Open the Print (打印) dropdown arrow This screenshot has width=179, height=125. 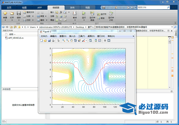point(33,20)
